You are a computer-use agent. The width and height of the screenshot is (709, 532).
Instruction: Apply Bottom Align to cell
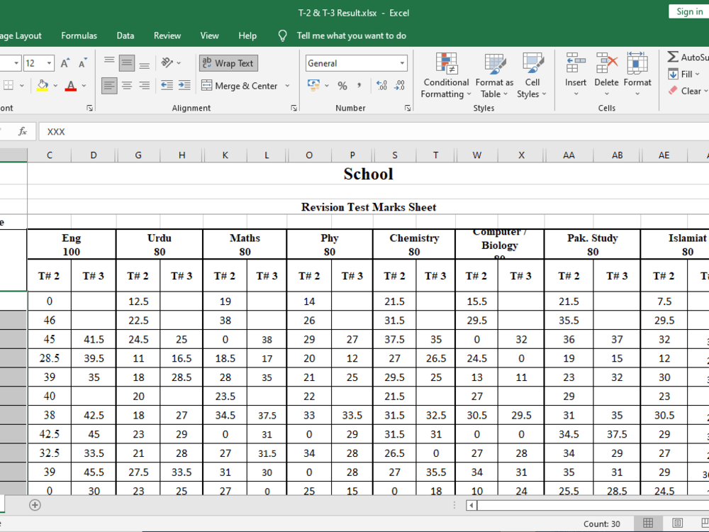[145, 63]
